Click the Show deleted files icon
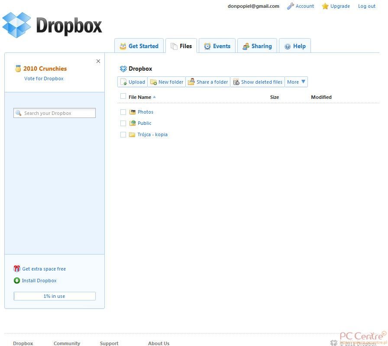The image size is (388, 346). pyautogui.click(x=236, y=82)
